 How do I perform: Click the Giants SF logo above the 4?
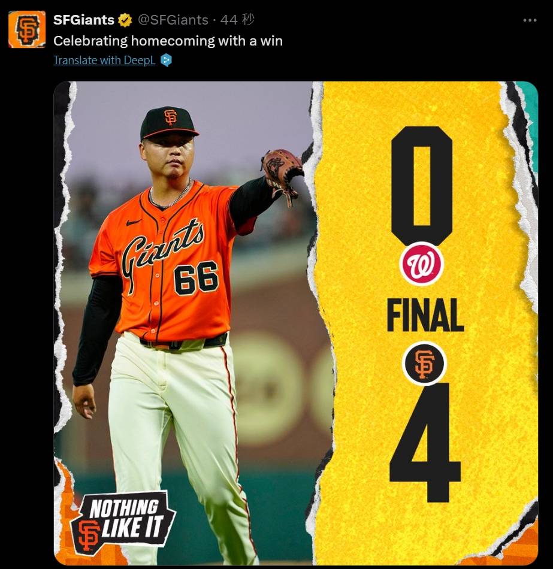pyautogui.click(x=424, y=364)
